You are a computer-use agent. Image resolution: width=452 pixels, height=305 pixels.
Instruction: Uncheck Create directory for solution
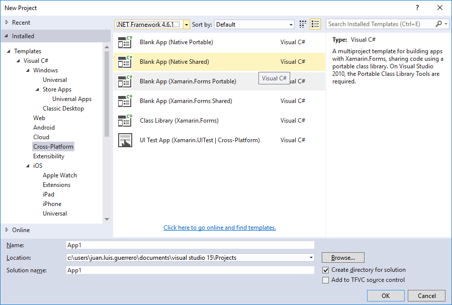pyautogui.click(x=326, y=270)
